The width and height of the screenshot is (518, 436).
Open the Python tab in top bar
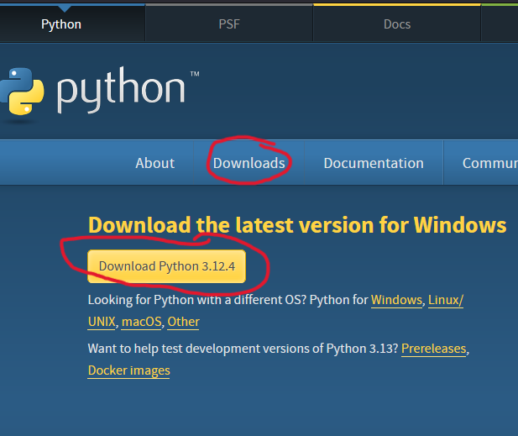coord(61,24)
